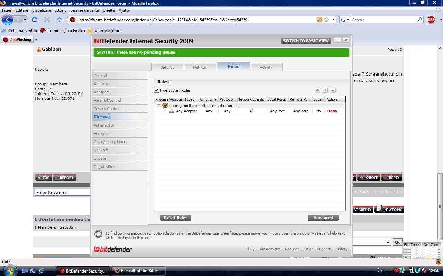Click forum QUOTE button
This screenshot has width=443, height=276.
click(369, 178)
